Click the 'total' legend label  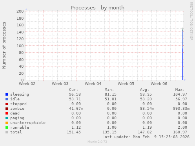pos(16,132)
